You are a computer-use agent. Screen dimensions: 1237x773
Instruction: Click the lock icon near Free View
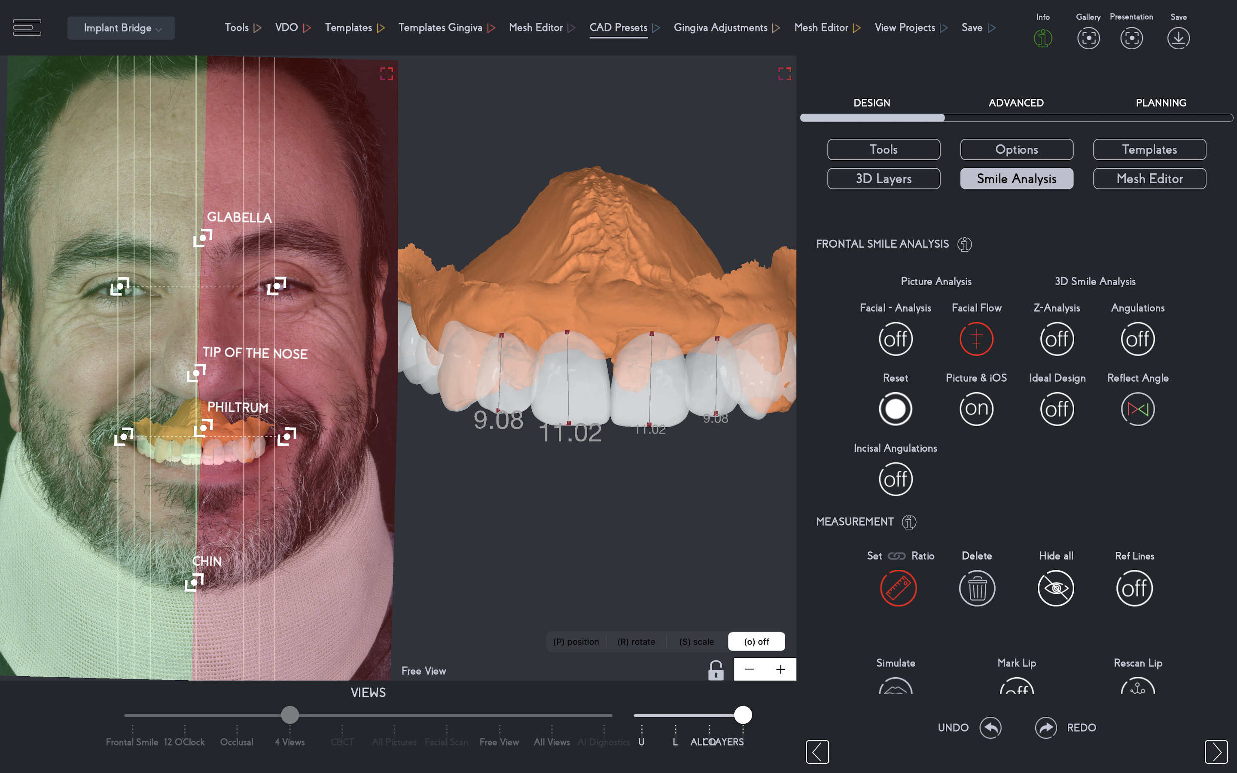point(716,670)
